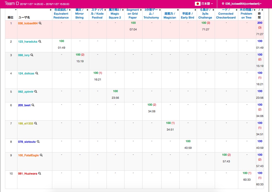Open Connected Checkerboard problem link

click(x=226, y=14)
